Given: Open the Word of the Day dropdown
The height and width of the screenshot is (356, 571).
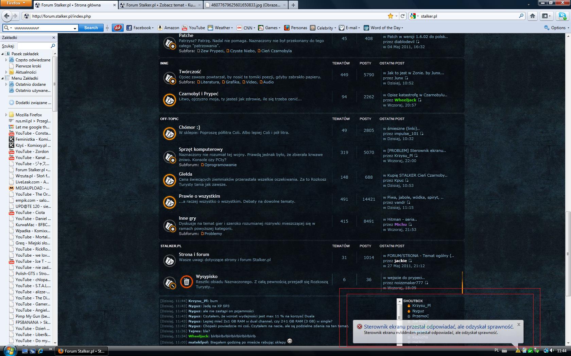Looking at the screenshot, I should pyautogui.click(x=383, y=28).
